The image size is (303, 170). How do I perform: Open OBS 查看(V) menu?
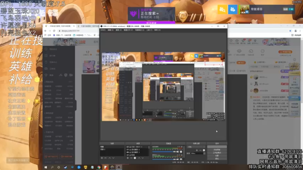119,30
